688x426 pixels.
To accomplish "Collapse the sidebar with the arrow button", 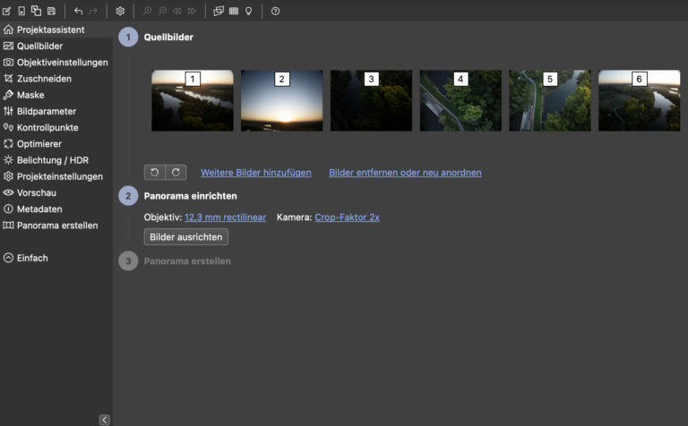I will 105,420.
